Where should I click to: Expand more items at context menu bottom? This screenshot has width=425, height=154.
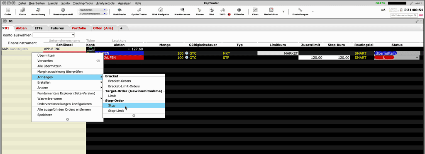coord(68,119)
